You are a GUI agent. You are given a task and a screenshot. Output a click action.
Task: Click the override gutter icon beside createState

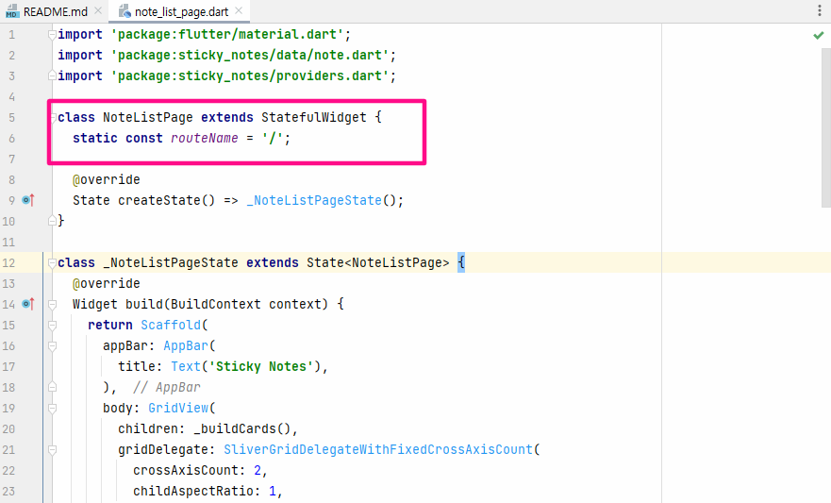pos(27,200)
